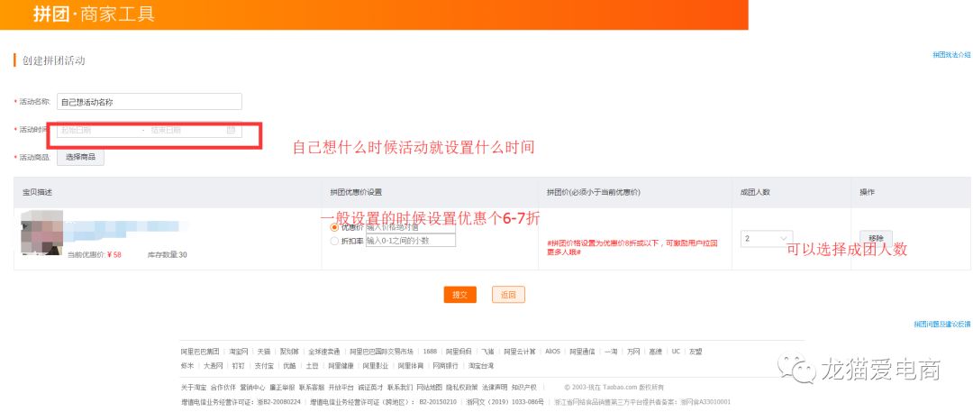973x412 pixels.
Task: Open the 联系我们 footer link
Action: point(400,387)
